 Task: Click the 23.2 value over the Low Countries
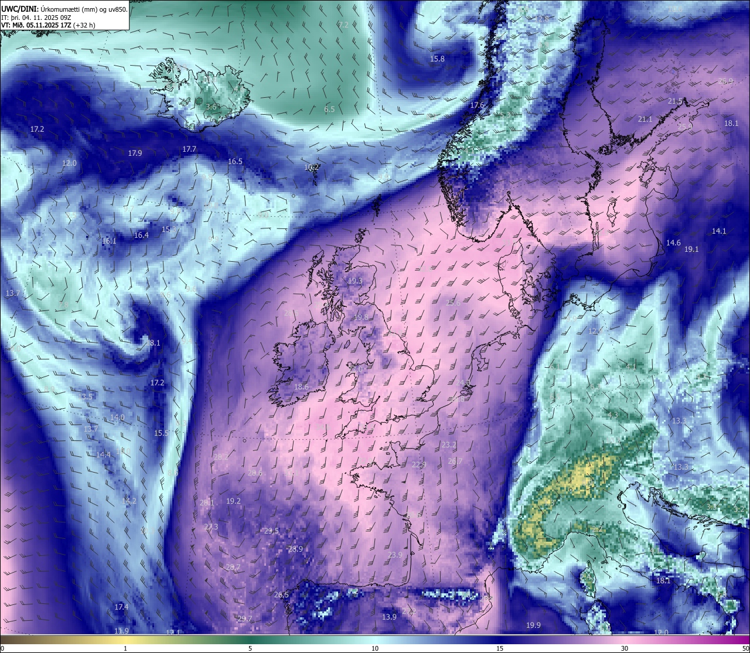click(x=449, y=445)
